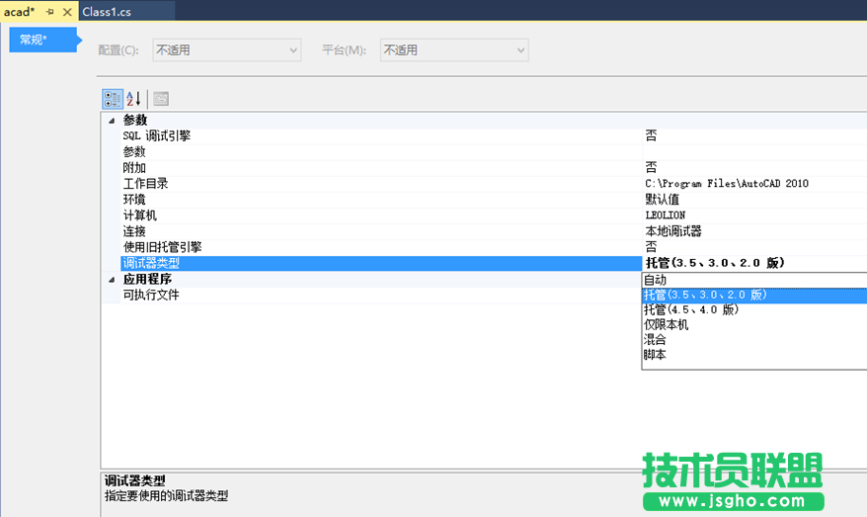Select the 调试器类型 property row

pyautogui.click(x=381, y=264)
